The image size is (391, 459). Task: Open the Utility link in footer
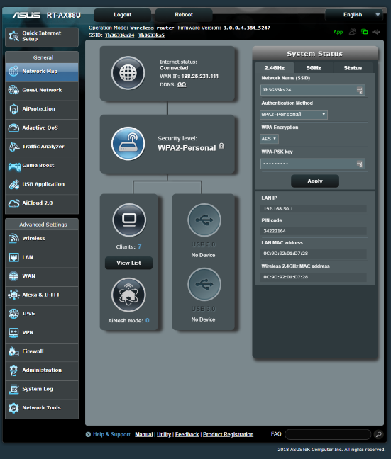pyautogui.click(x=164, y=434)
